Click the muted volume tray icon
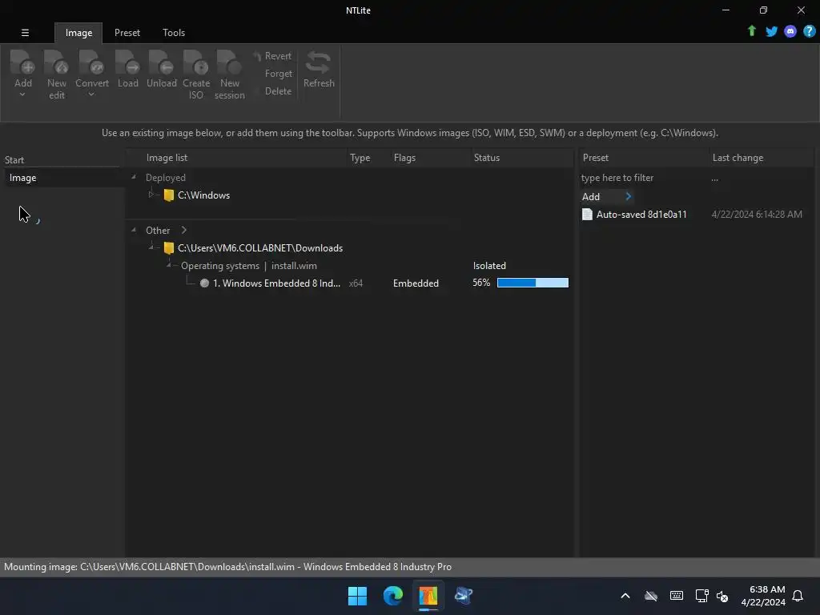 pos(722,596)
